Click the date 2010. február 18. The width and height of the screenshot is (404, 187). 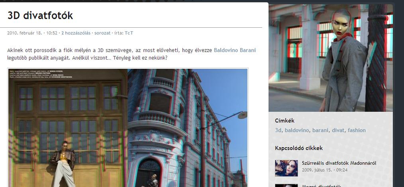click(24, 33)
